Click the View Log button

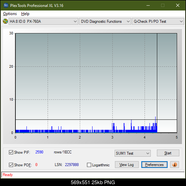tap(127, 165)
